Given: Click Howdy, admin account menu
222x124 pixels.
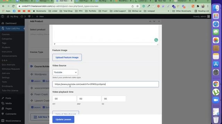Looking at the screenshot, I should [x=201, y=17].
